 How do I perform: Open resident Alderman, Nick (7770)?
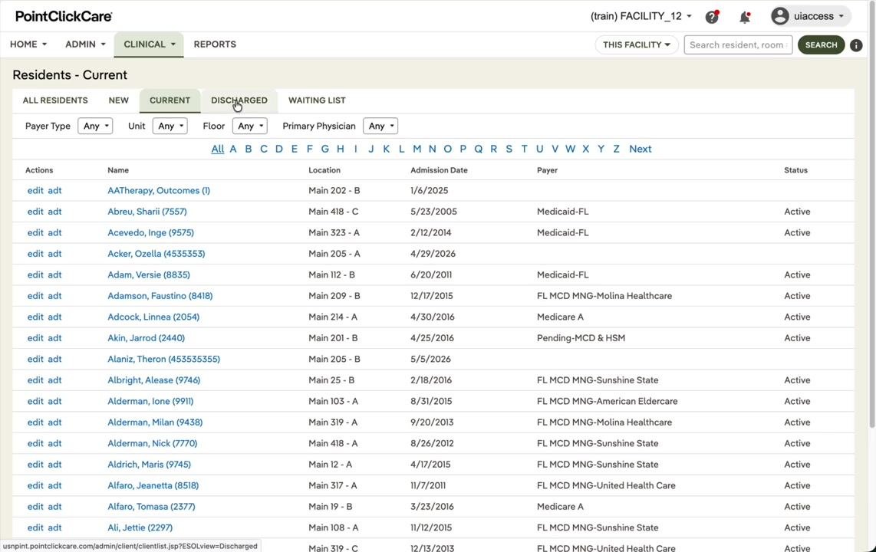153,443
